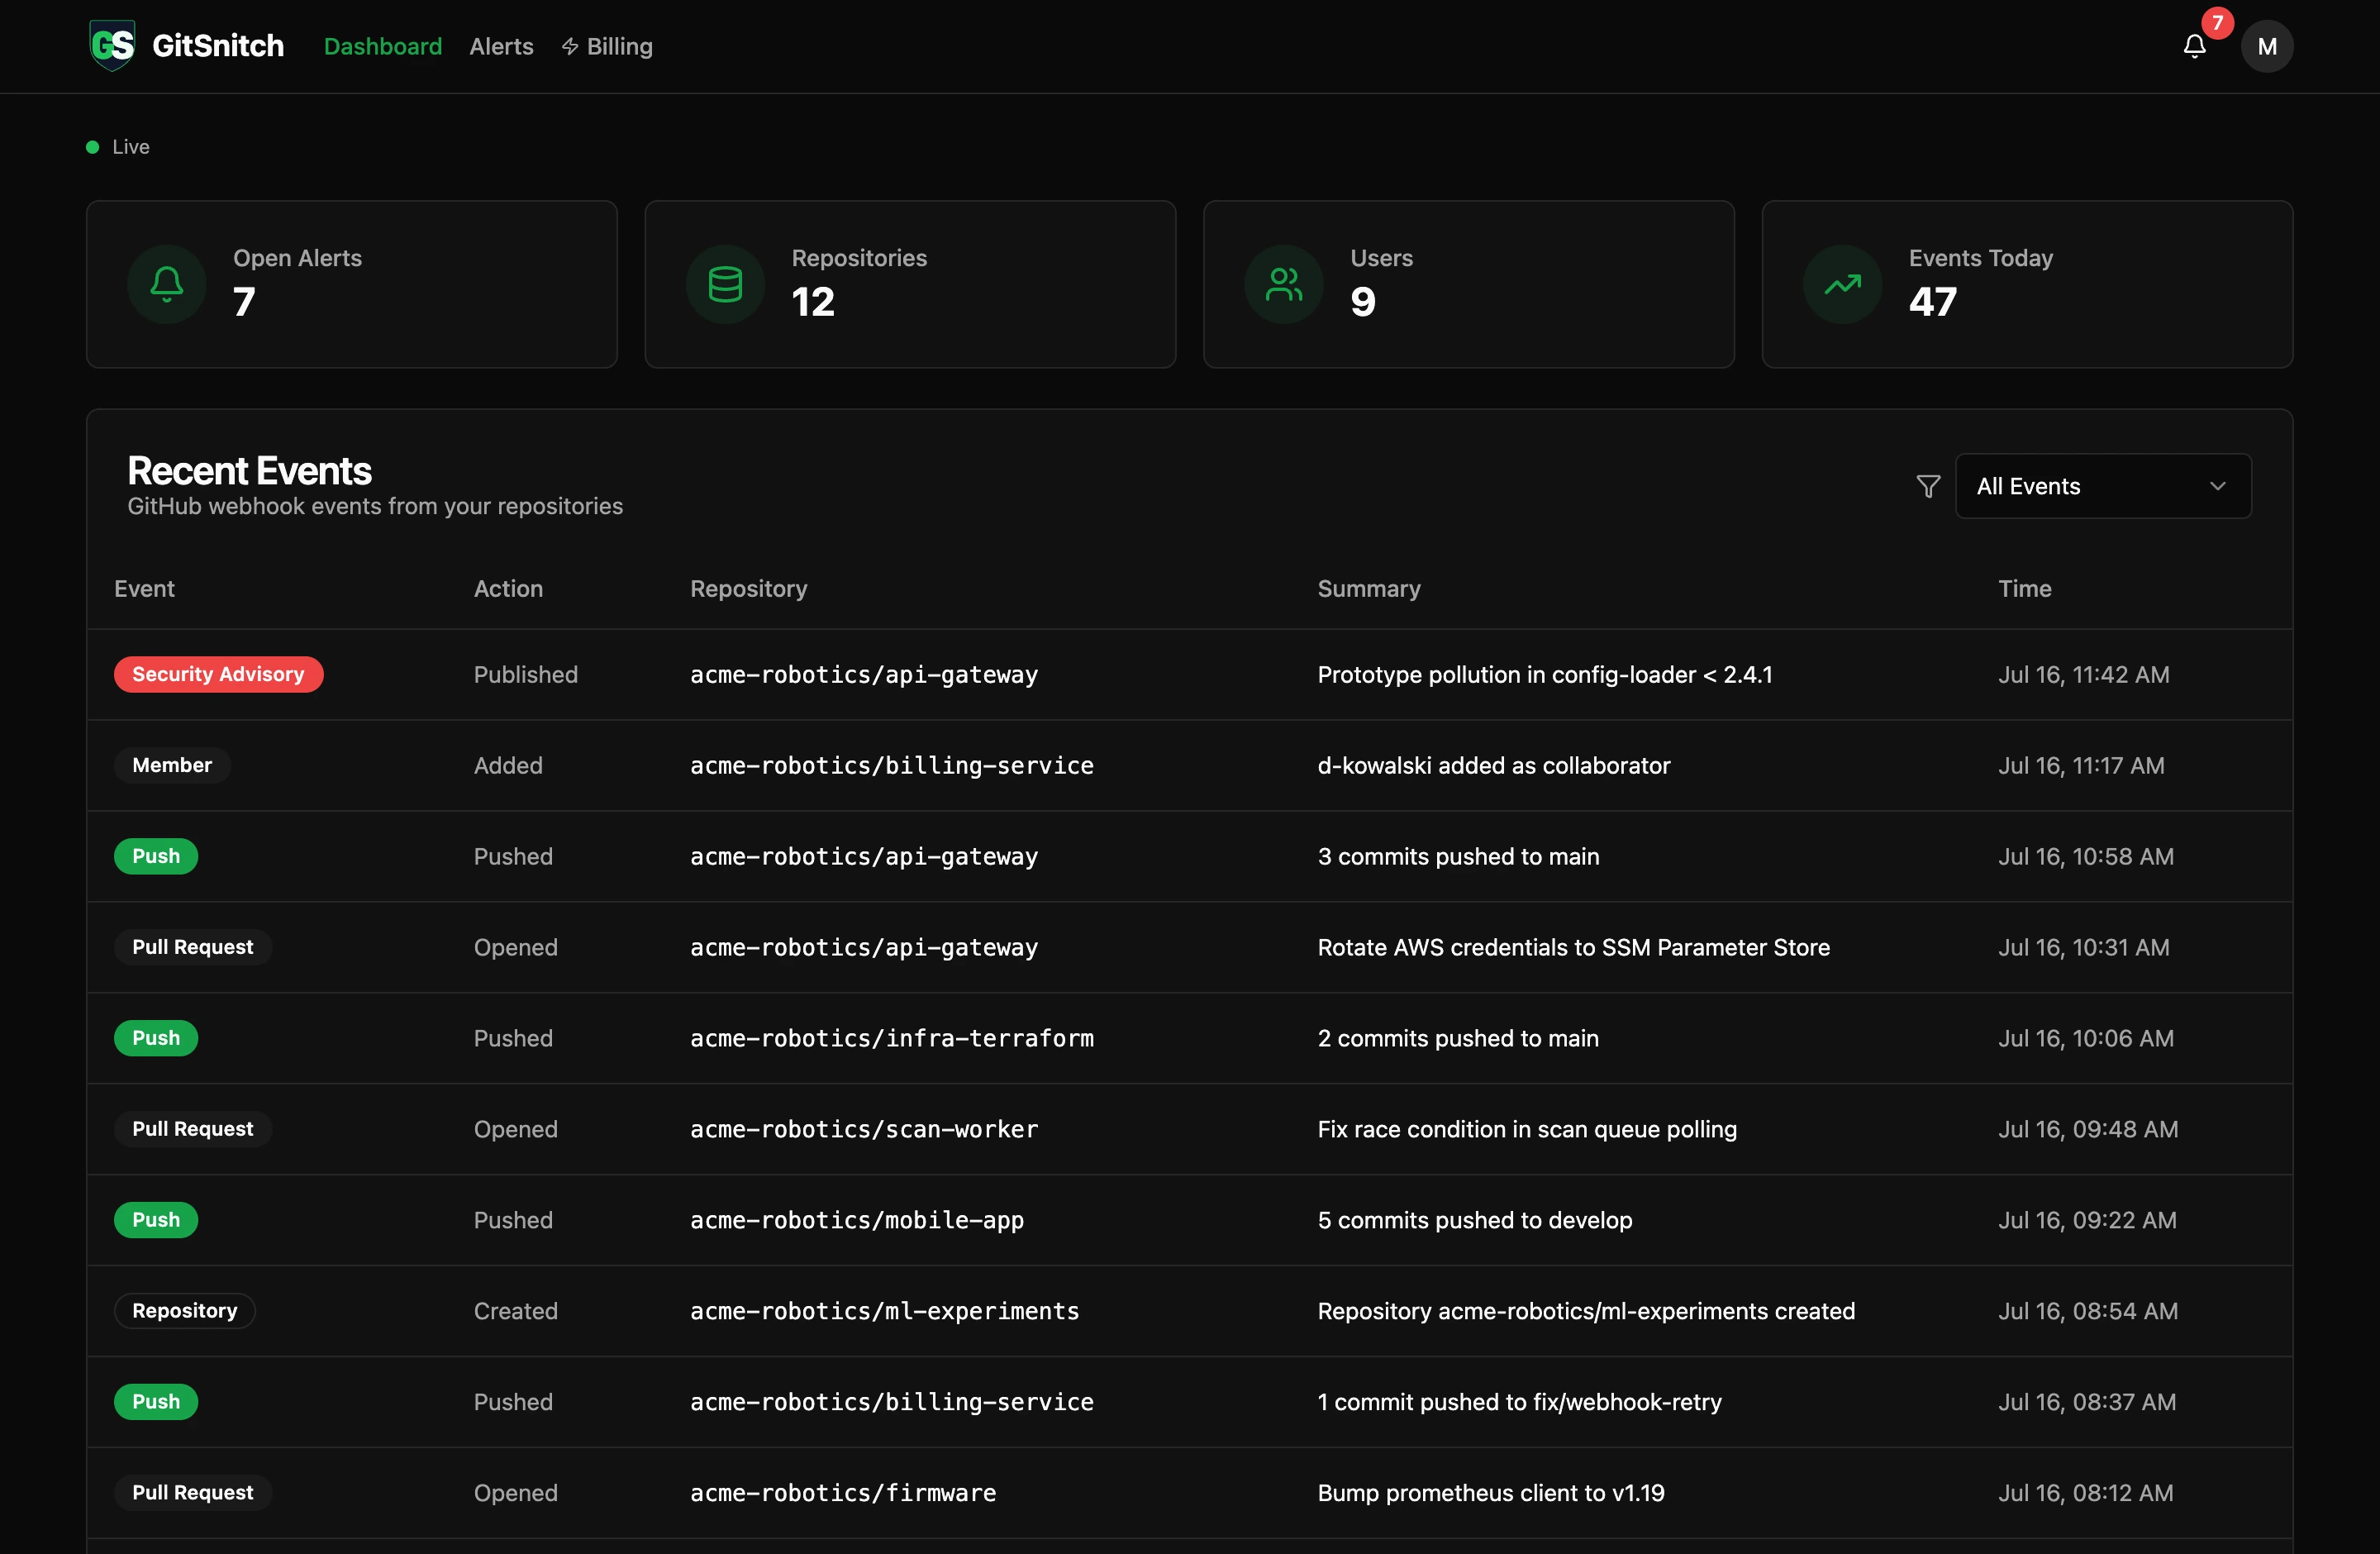The height and width of the screenshot is (1554, 2380).
Task: Click the GitSnitch shield logo
Action: click(x=112, y=46)
